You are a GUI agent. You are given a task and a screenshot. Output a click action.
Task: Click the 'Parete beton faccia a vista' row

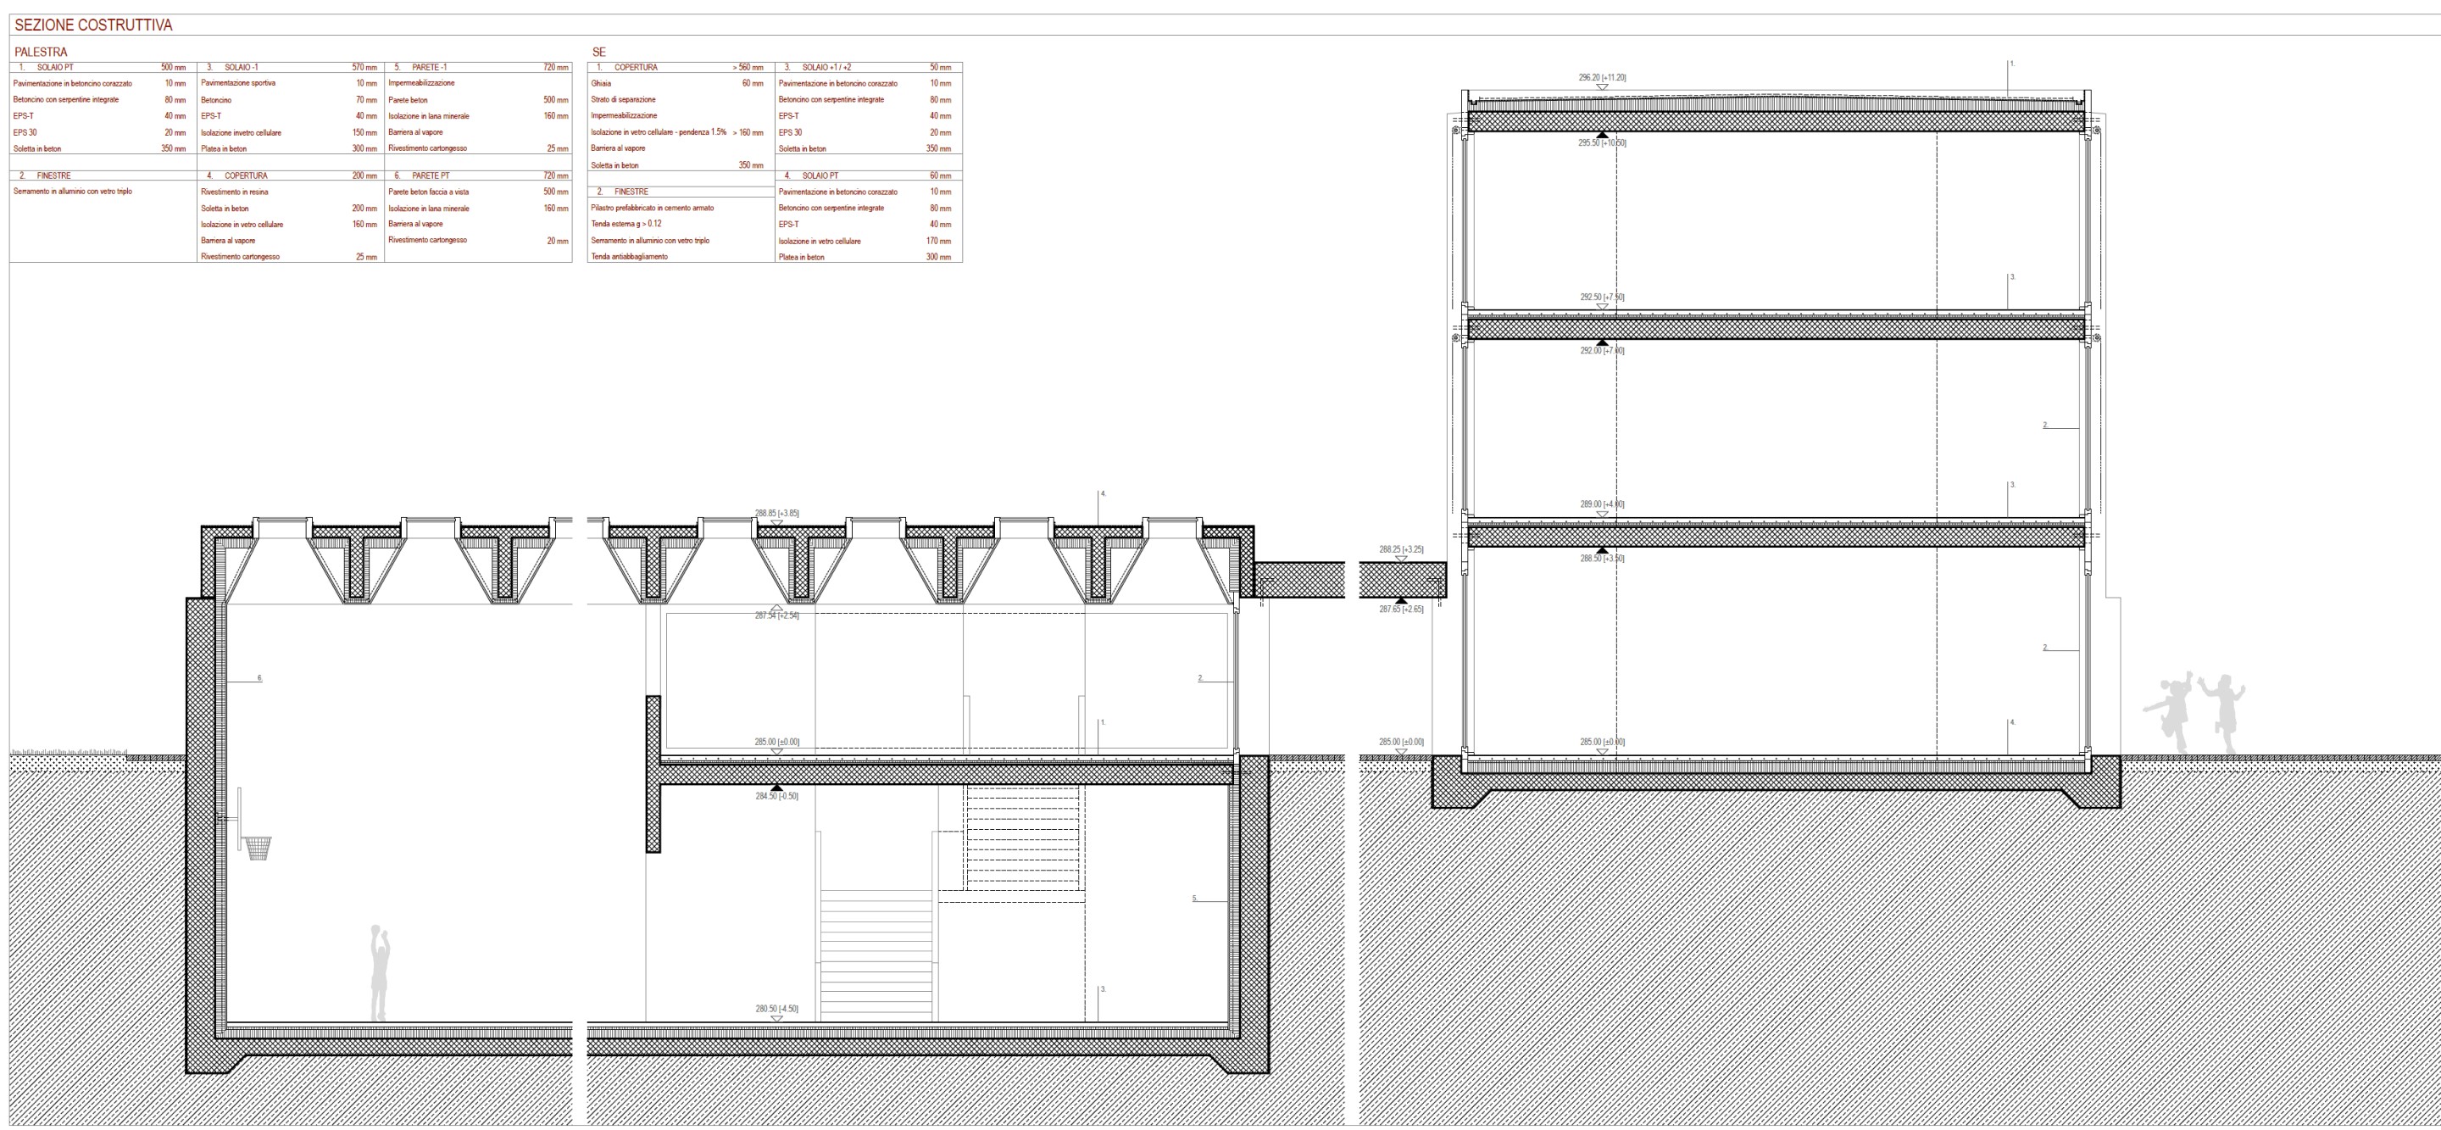[428, 192]
